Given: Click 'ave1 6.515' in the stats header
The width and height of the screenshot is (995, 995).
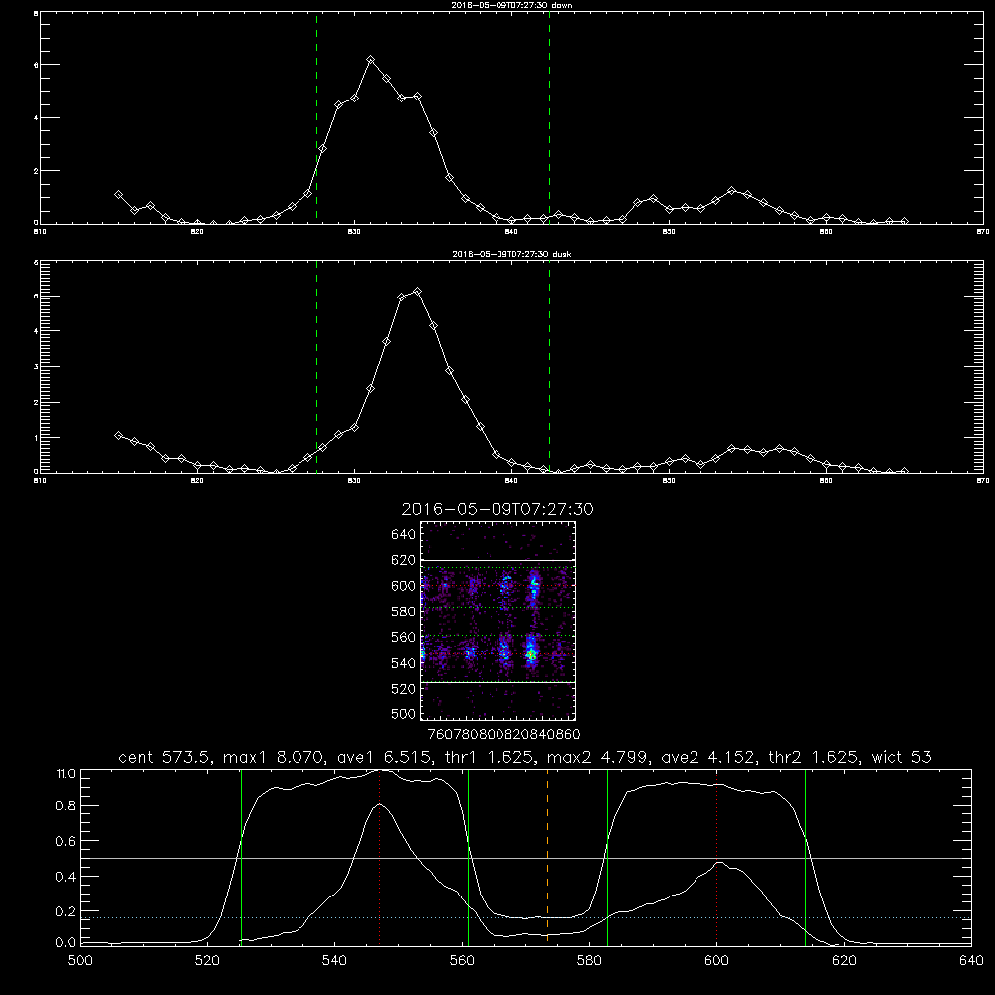Looking at the screenshot, I should (x=383, y=757).
